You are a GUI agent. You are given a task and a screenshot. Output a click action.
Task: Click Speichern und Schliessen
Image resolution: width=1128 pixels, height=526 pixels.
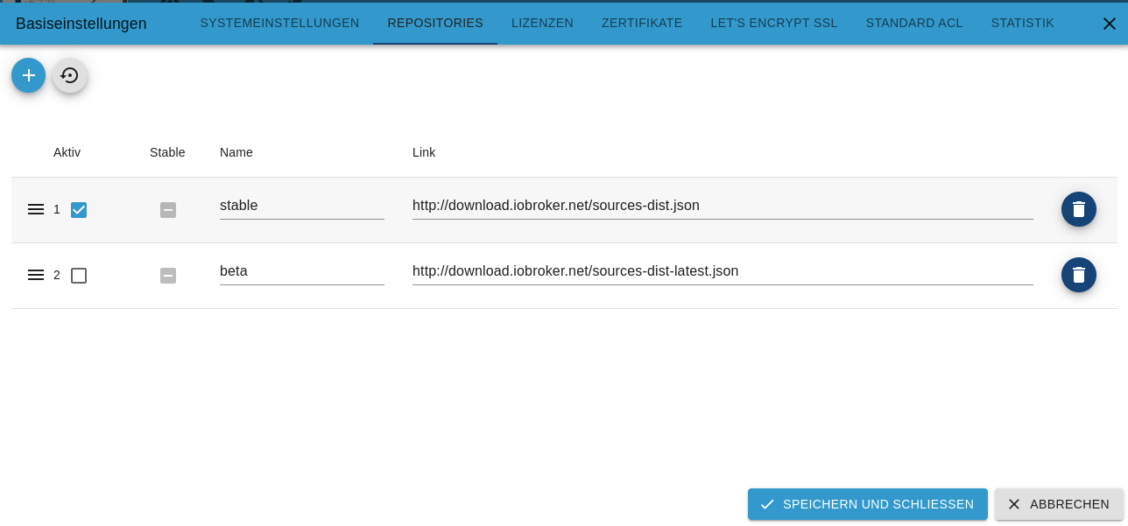(x=867, y=504)
